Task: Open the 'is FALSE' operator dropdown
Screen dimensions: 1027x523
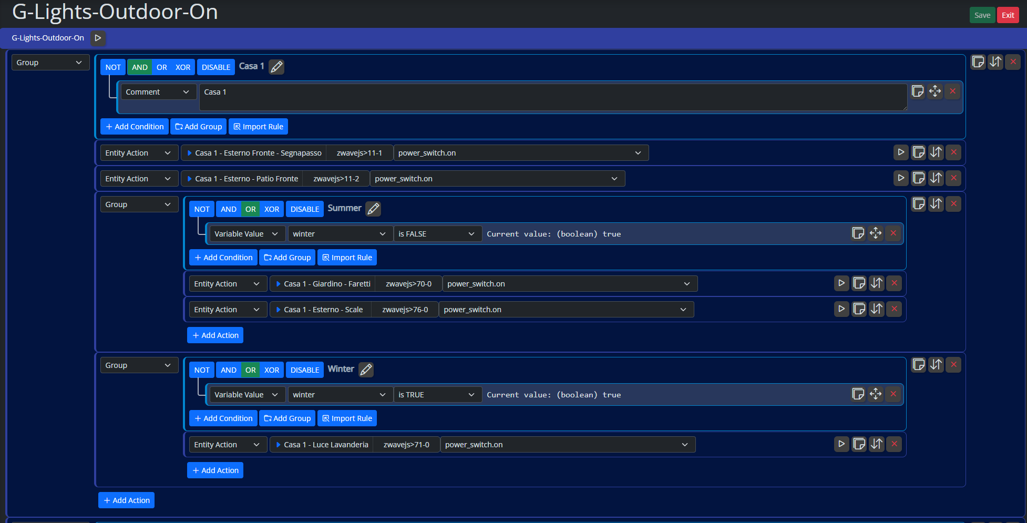Action: [437, 234]
